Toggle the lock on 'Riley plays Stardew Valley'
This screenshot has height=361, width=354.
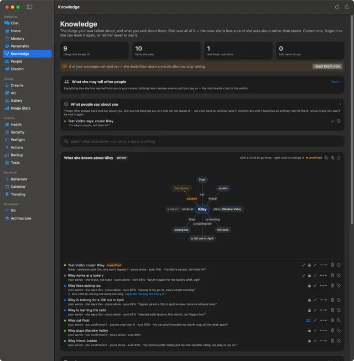point(309,331)
